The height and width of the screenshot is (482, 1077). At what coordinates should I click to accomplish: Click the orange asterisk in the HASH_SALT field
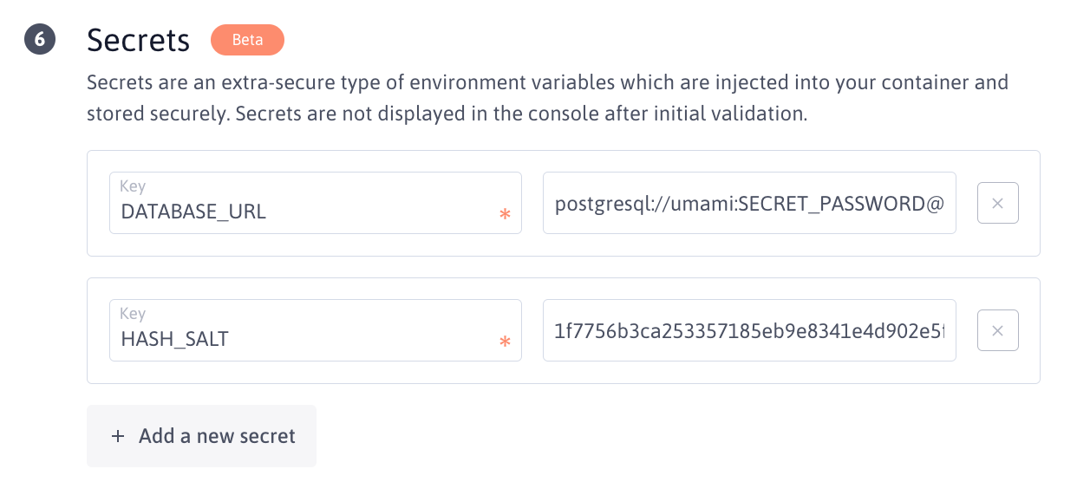pos(505,342)
